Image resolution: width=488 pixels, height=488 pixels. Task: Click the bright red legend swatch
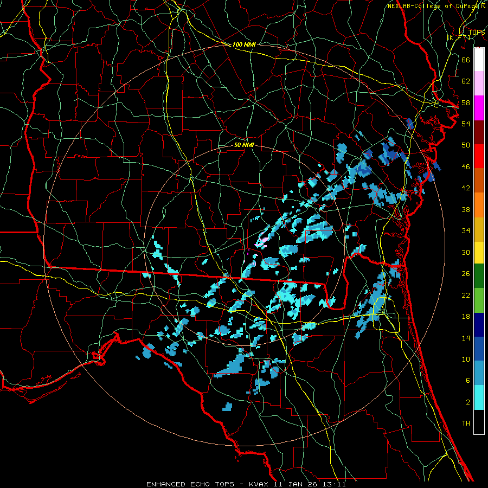point(479,156)
